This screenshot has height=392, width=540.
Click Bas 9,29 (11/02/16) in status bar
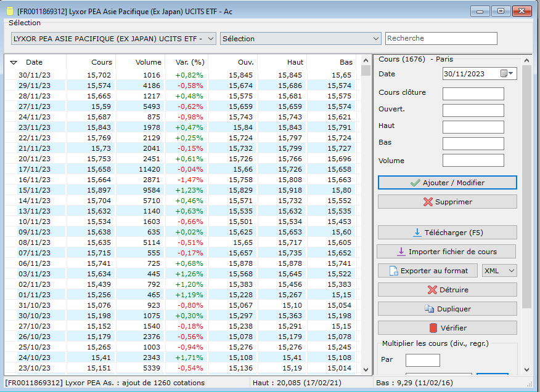tap(414, 383)
